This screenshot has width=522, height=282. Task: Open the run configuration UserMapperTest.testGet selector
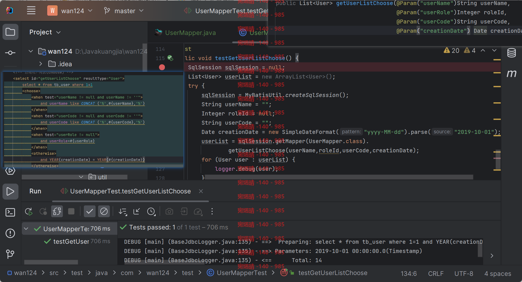tap(226, 11)
